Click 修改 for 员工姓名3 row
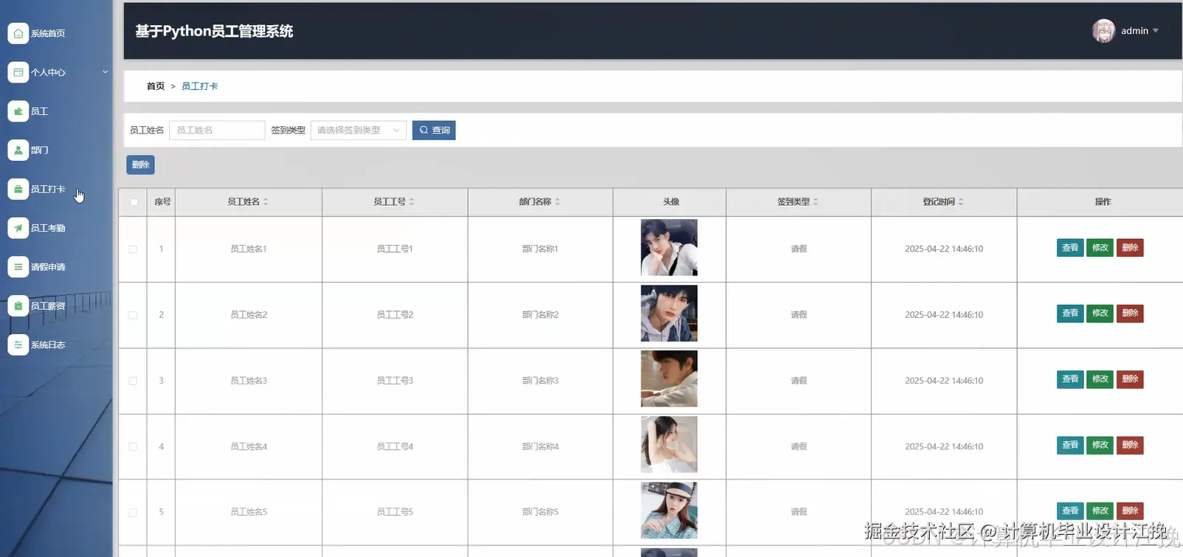The height and width of the screenshot is (557, 1183). point(1100,379)
